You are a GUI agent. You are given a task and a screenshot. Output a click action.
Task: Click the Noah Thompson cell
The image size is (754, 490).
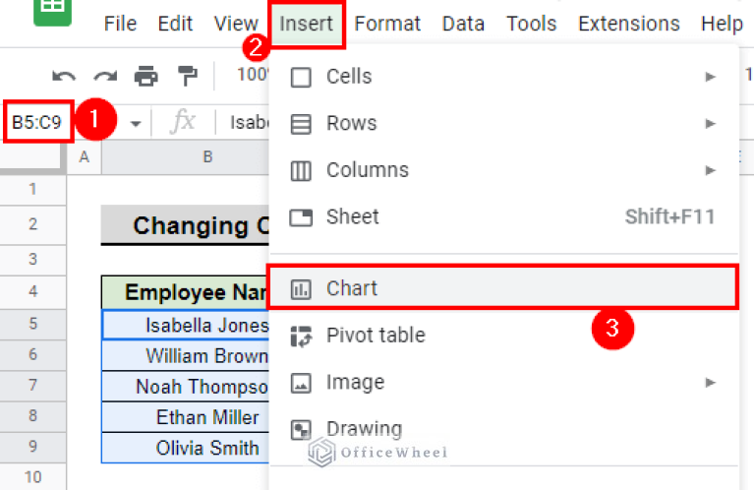(186, 387)
